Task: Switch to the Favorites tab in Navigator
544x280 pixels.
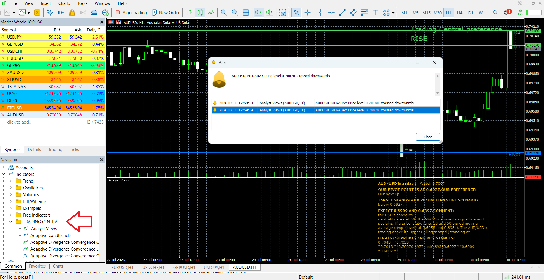Action: (37, 266)
